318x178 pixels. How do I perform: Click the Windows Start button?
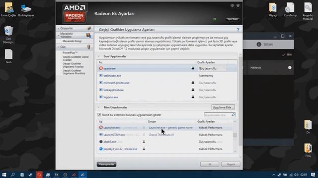(x=4, y=175)
